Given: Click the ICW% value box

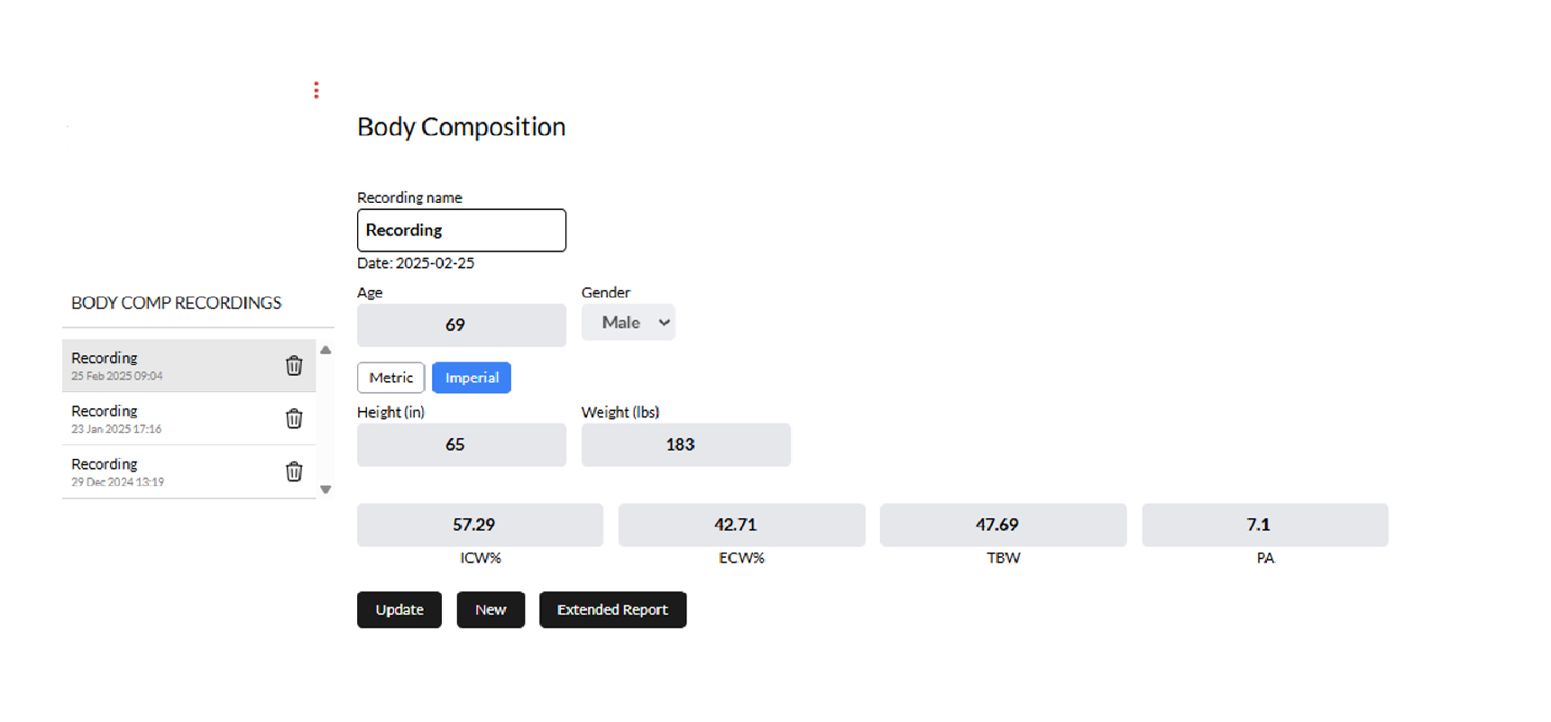Looking at the screenshot, I should pos(480,525).
